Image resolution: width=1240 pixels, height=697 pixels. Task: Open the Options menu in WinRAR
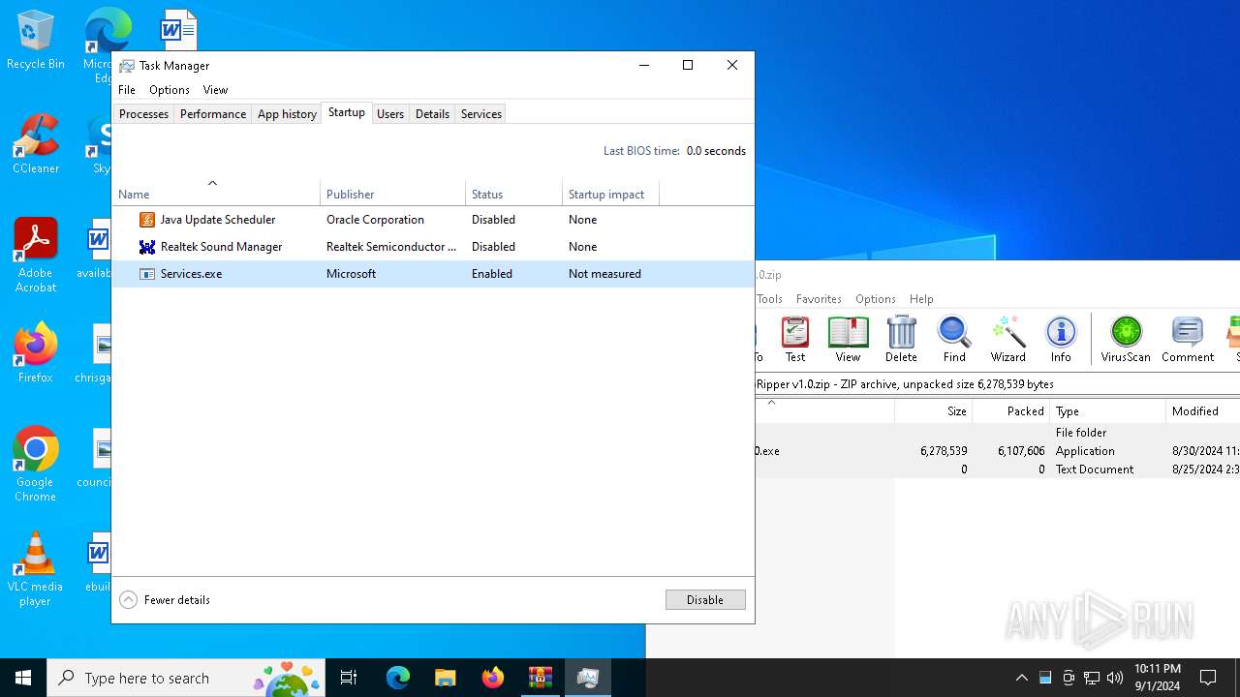click(x=876, y=299)
